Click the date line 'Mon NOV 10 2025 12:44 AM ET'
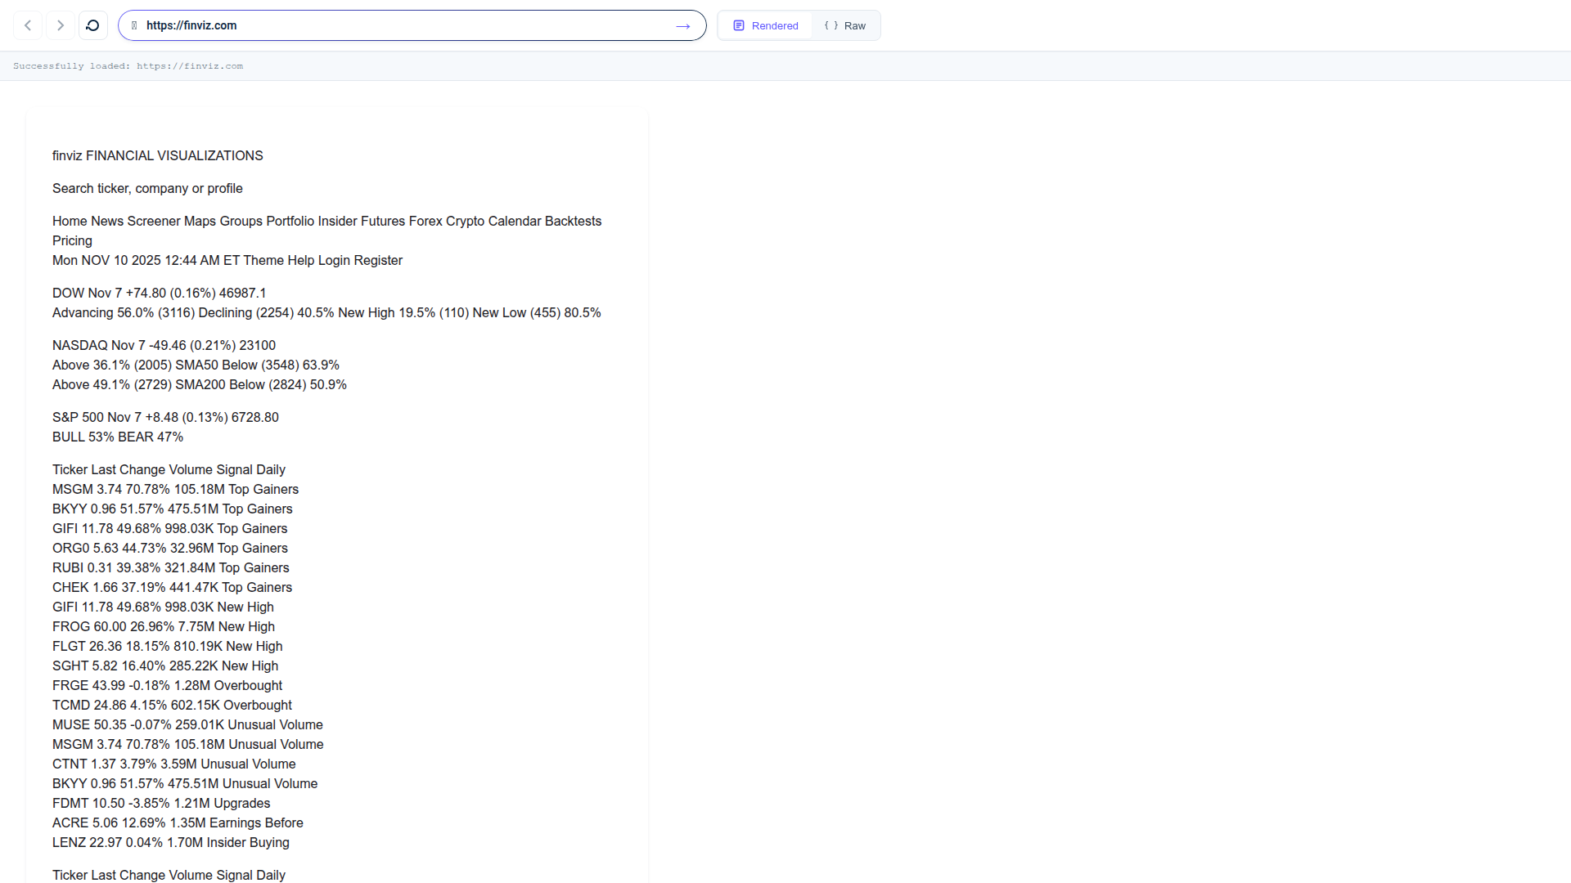1571x883 pixels. (146, 260)
